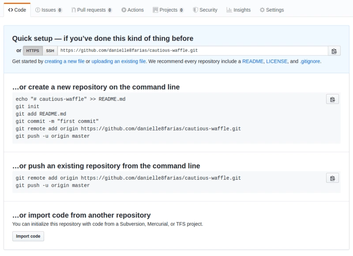Open the Code tab
This screenshot has height=256, width=353.
coord(17,10)
